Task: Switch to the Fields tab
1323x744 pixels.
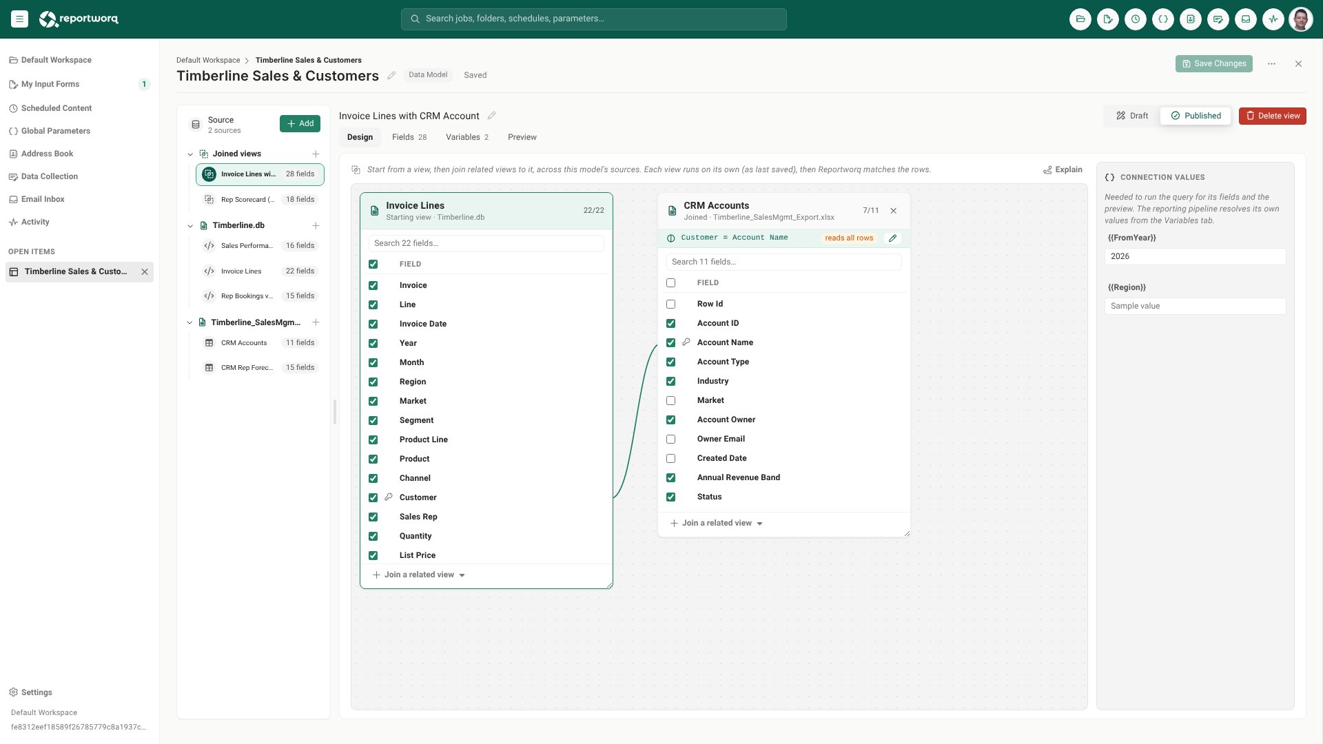Action: coord(409,137)
